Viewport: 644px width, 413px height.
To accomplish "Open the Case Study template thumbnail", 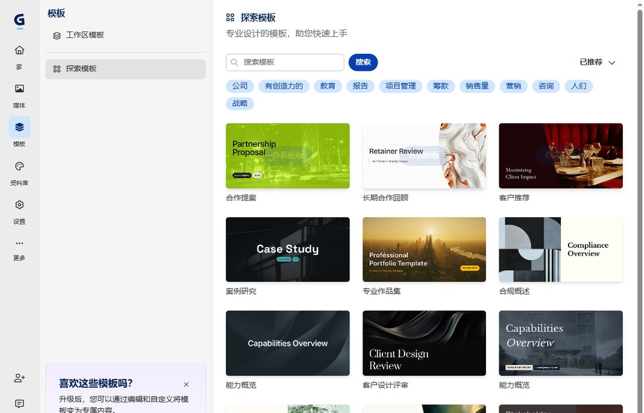I will point(287,250).
